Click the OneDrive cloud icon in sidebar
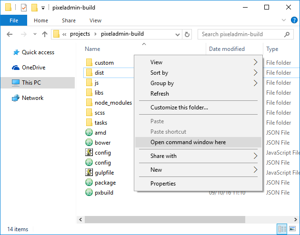The height and width of the screenshot is (235, 300). point(16,68)
